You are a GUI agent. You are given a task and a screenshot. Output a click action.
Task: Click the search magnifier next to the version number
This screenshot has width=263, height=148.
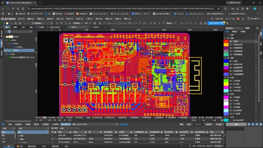pyautogui.click(x=212, y=19)
